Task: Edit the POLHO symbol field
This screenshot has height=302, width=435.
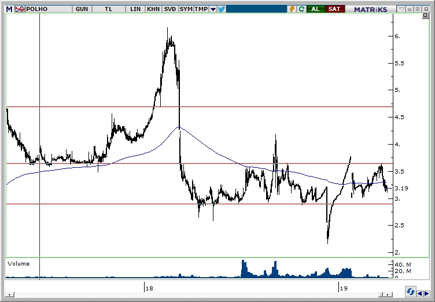Action: click(49, 9)
